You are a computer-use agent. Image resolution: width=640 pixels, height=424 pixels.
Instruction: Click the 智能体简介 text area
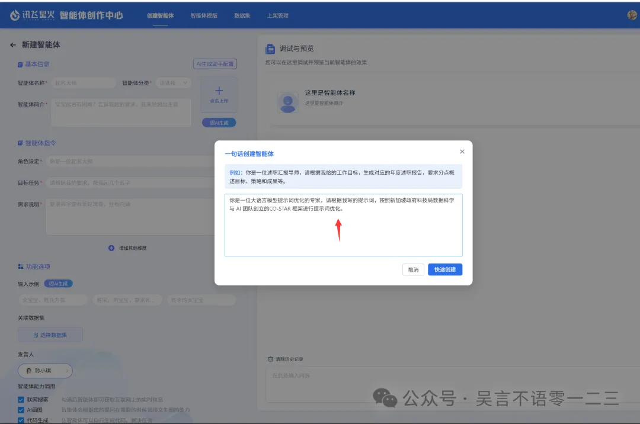121,113
